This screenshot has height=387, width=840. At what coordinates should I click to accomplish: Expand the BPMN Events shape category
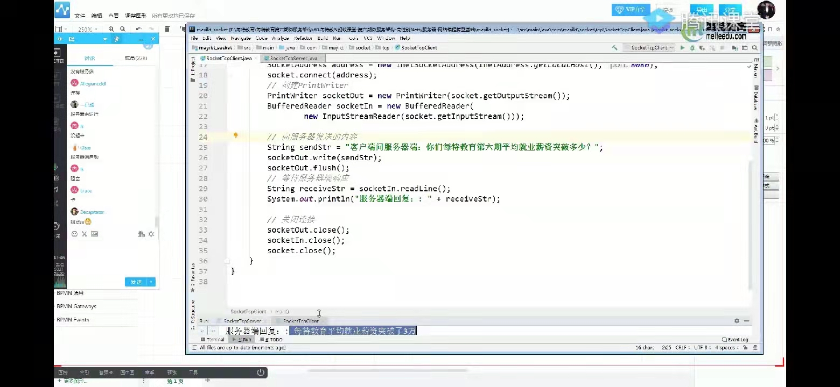(73, 320)
